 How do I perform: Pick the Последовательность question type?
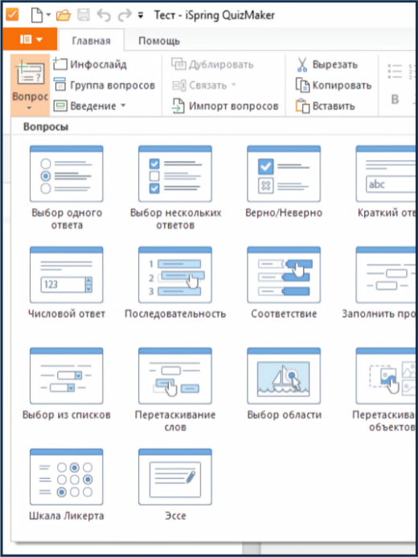coord(175,283)
